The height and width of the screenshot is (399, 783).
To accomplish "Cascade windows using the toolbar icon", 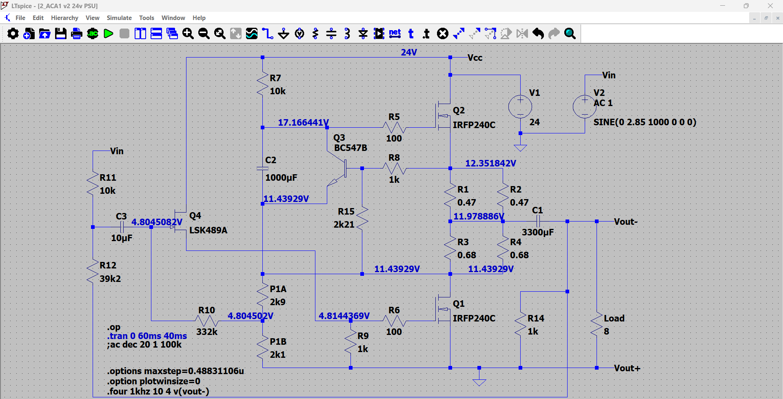I will tap(172, 33).
